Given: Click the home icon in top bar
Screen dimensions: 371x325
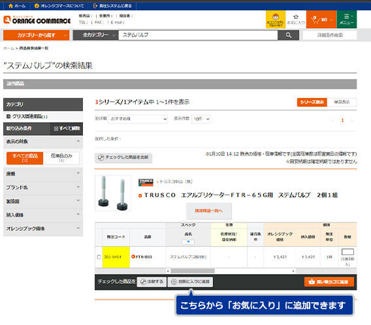Looking at the screenshot, I should [x=10, y=6].
